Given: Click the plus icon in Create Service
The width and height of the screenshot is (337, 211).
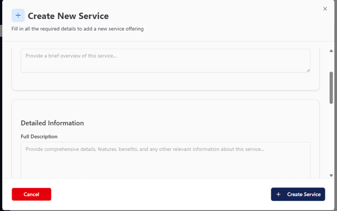Looking at the screenshot, I should [x=279, y=194].
